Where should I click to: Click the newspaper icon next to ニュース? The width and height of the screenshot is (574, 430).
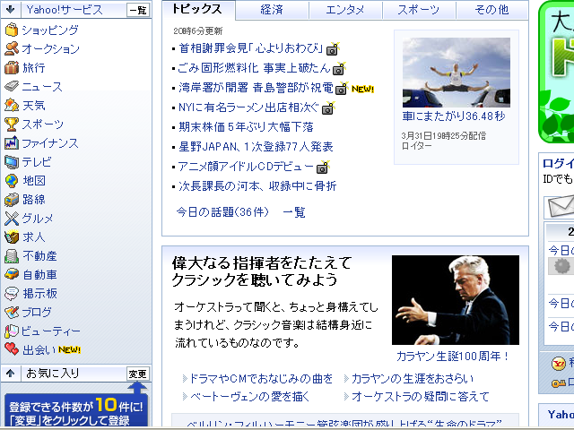pyautogui.click(x=12, y=86)
